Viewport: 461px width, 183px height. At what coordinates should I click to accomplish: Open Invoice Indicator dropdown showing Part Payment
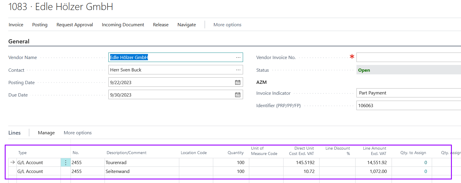click(409, 93)
